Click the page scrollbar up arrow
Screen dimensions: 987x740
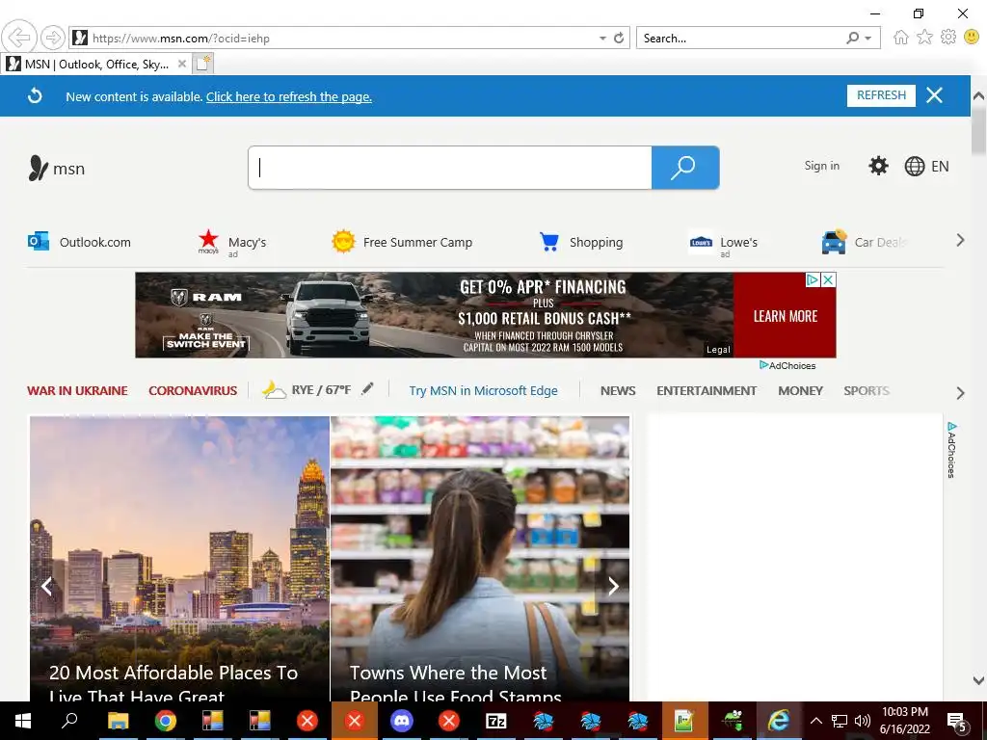click(x=978, y=96)
